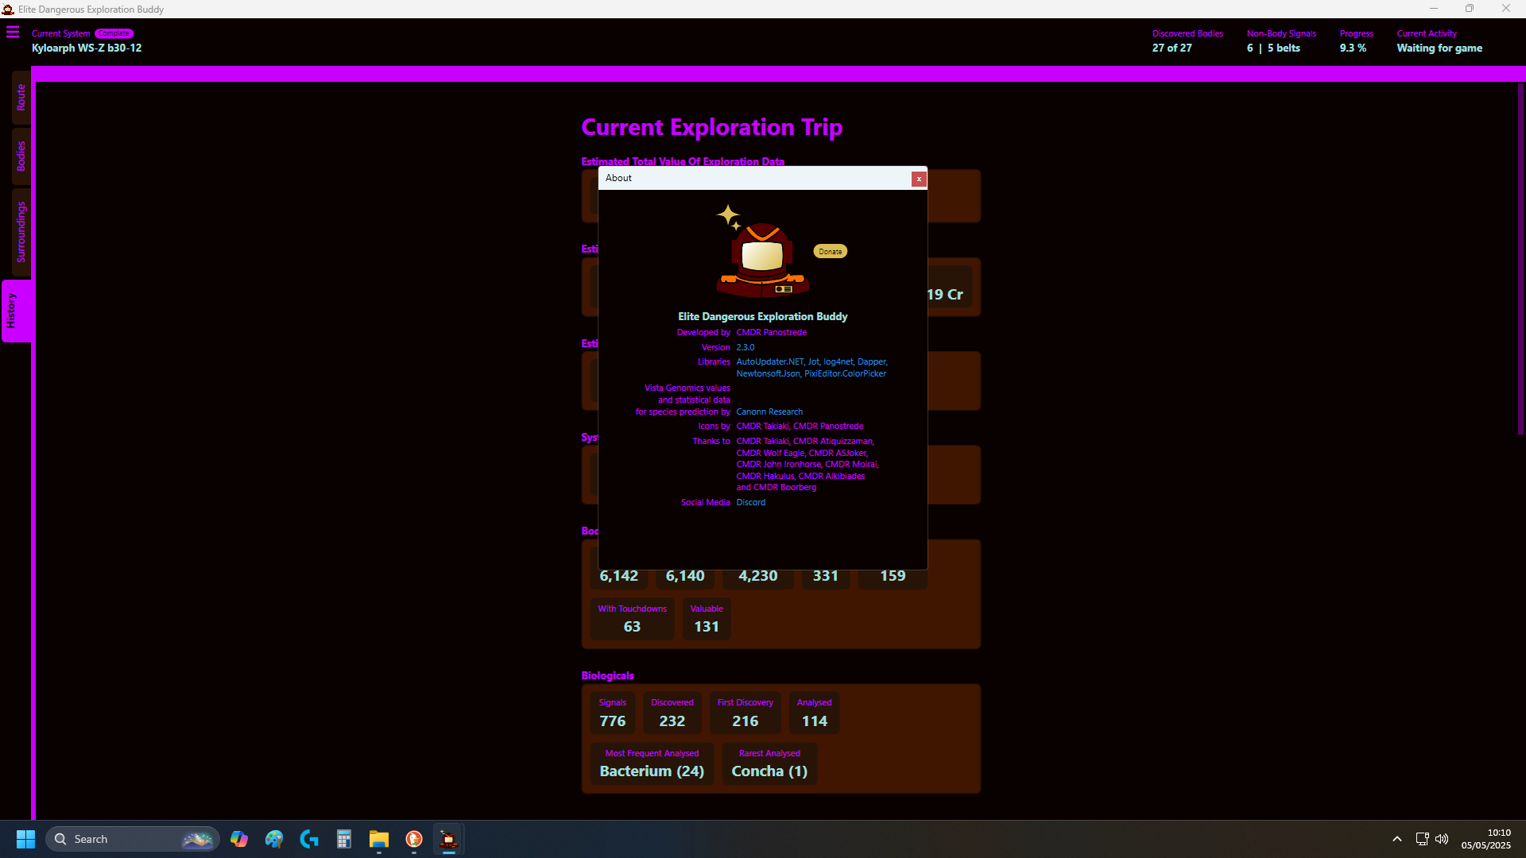This screenshot has width=1526, height=858.
Task: Click the Bacterium (24) most frequent card
Action: coord(652,763)
